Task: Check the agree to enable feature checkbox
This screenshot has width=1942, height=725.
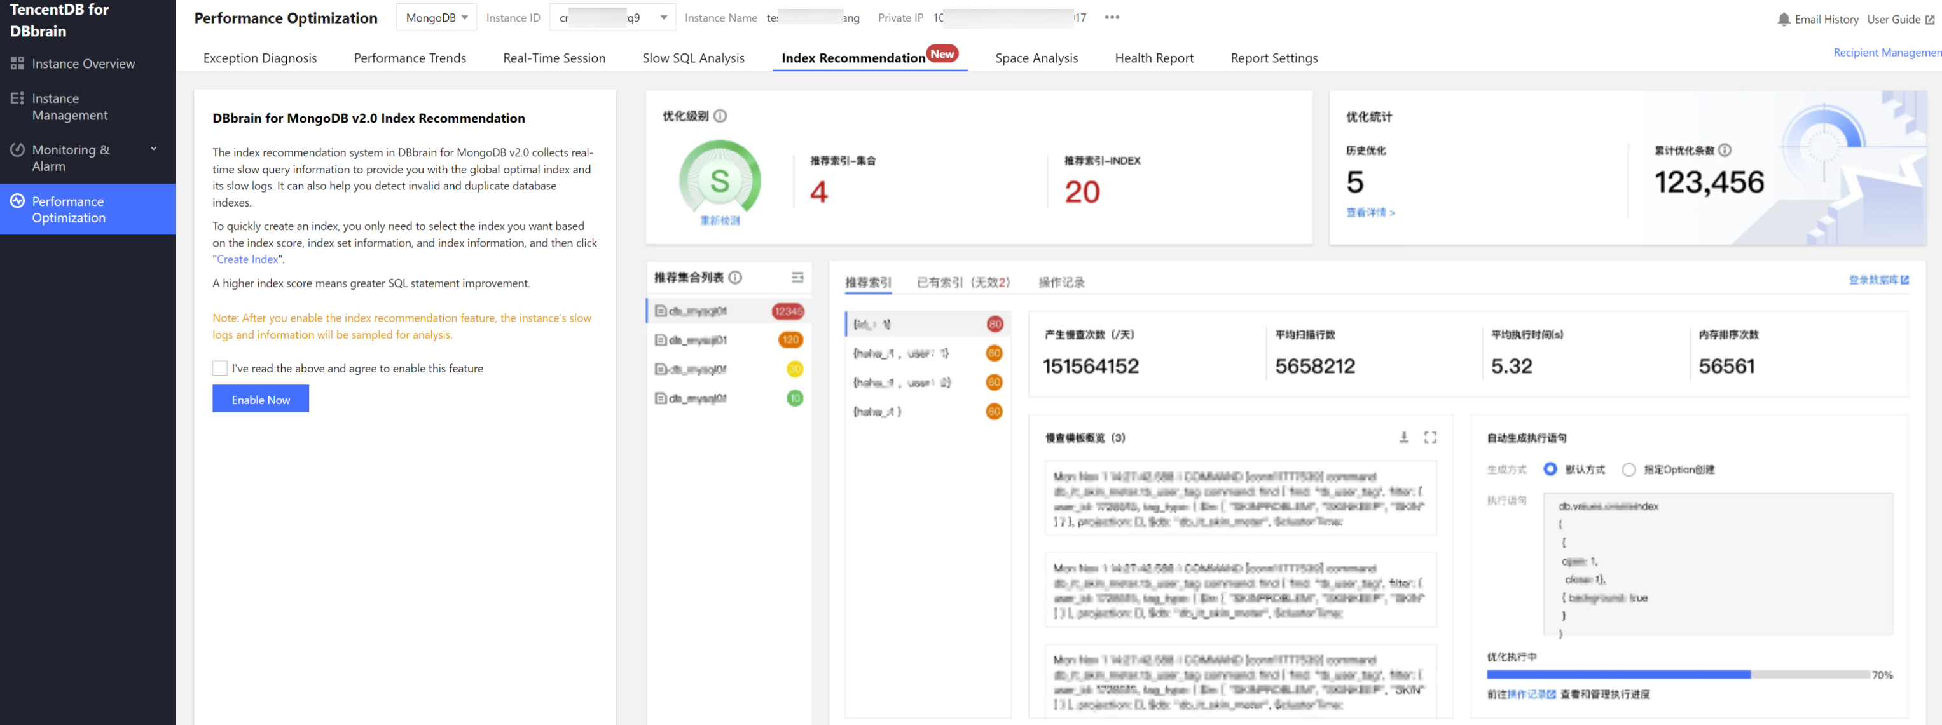Action: (x=220, y=368)
